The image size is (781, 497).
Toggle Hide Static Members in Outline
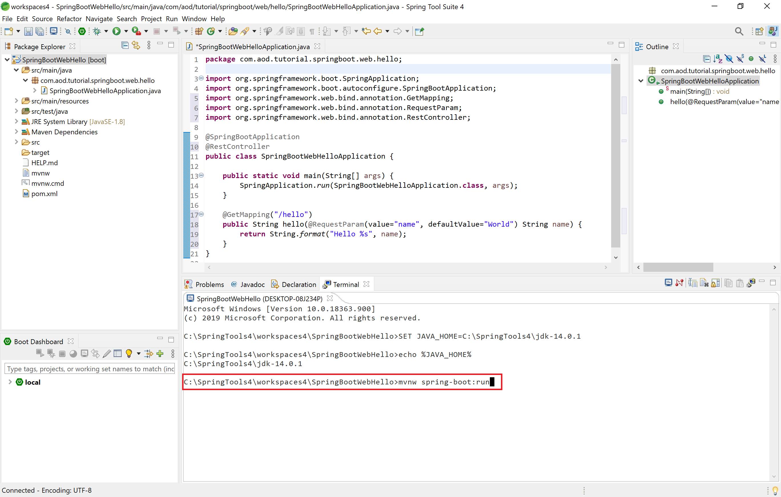[740, 59]
